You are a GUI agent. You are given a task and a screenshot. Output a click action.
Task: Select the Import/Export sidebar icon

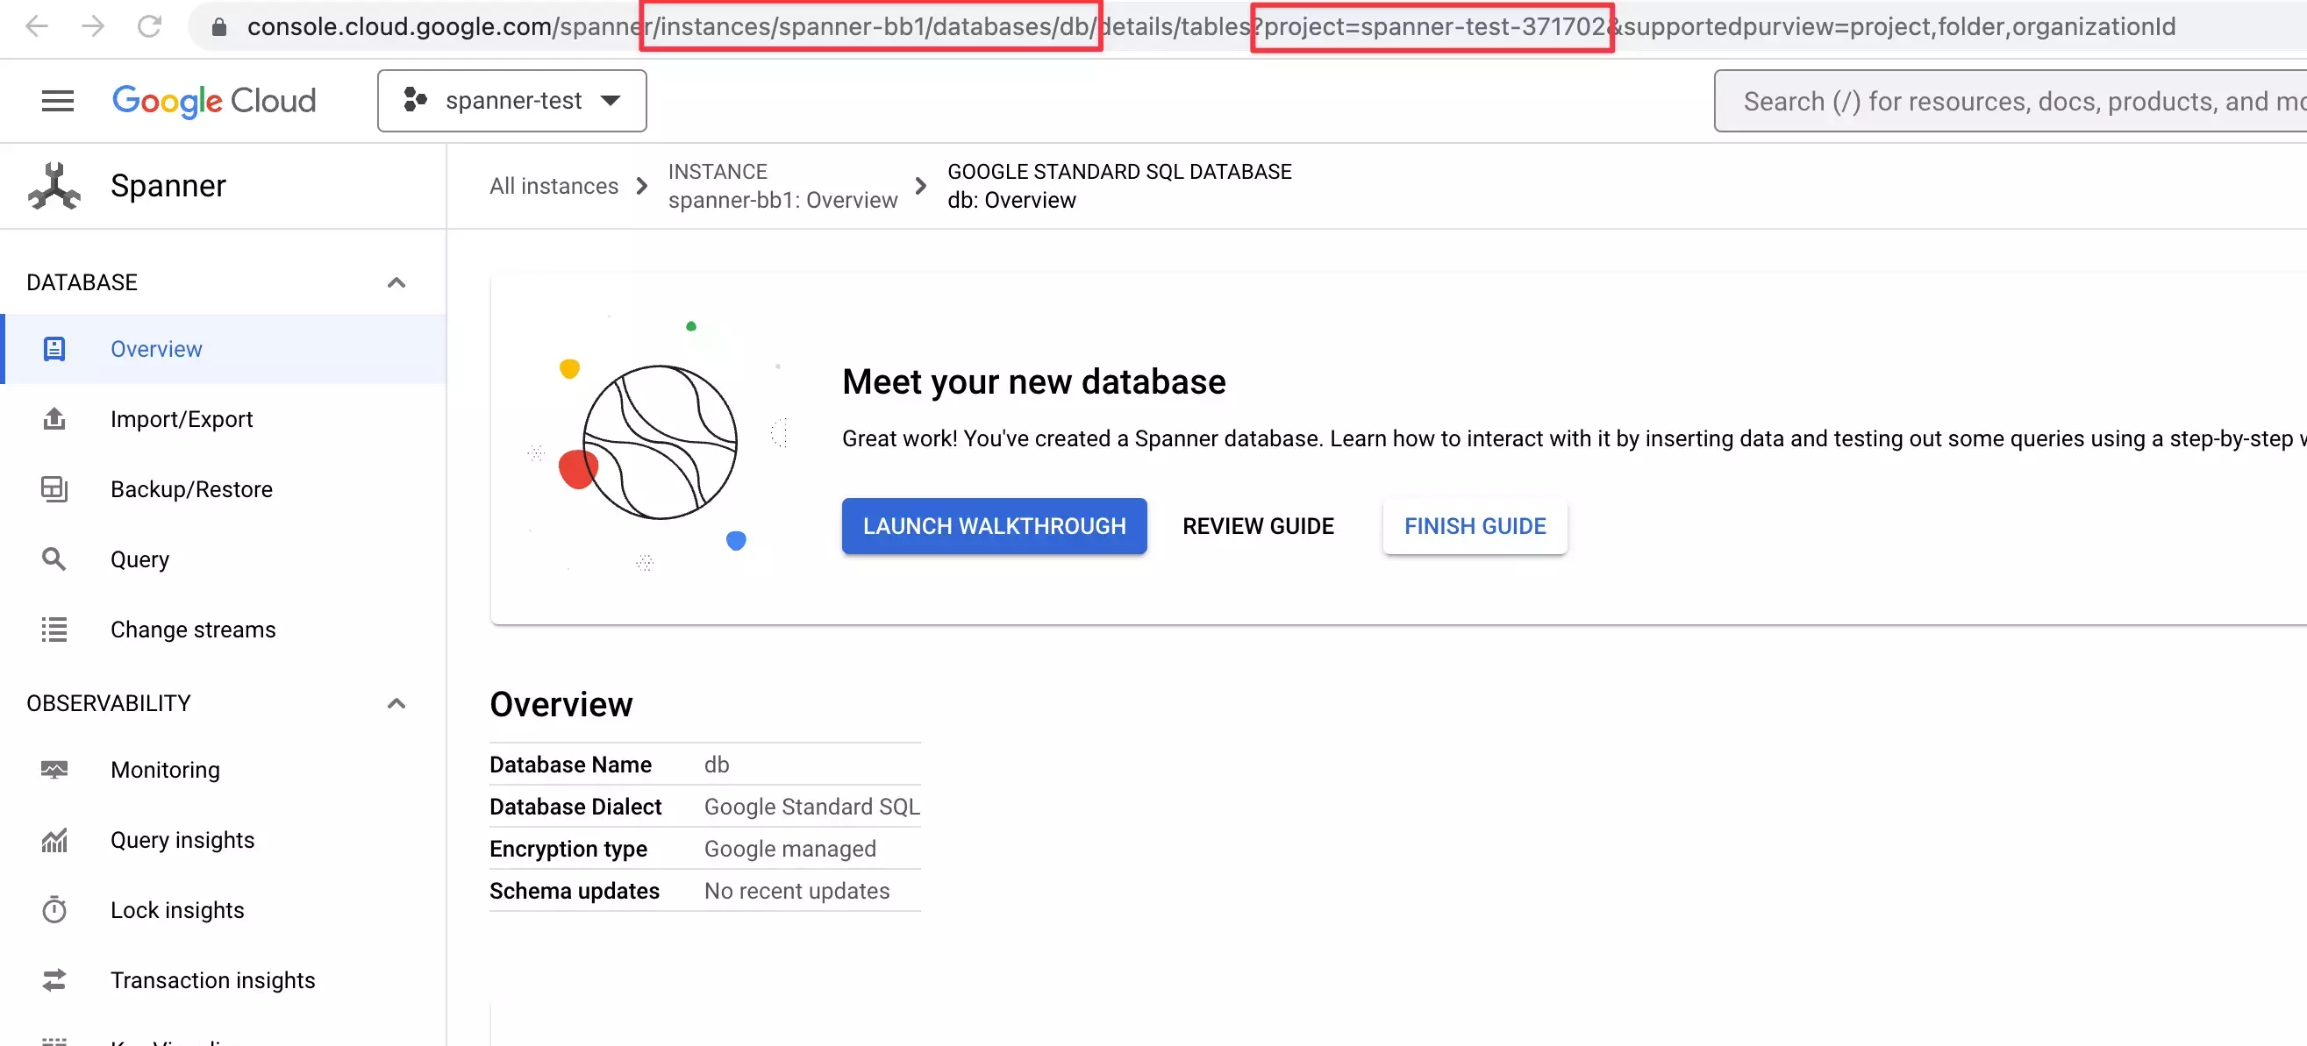point(54,419)
